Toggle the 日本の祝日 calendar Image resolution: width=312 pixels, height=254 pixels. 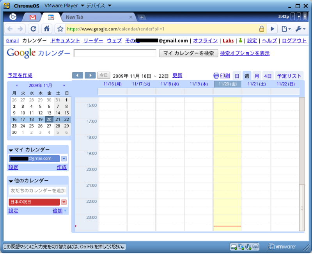34,202
